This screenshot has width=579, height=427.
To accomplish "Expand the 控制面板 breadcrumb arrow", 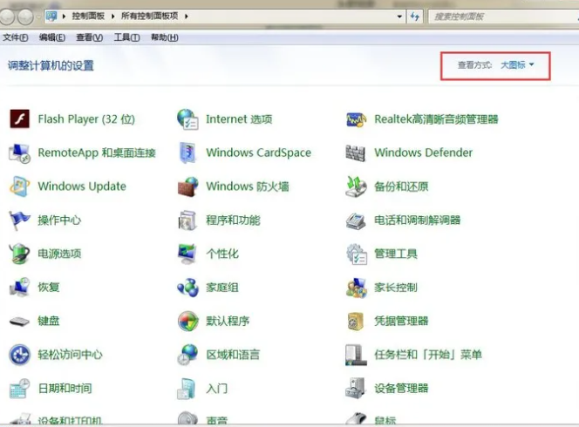I will [x=114, y=16].
